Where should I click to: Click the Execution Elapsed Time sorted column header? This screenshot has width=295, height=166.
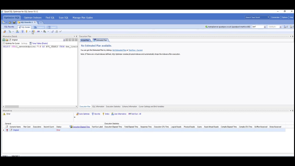click(x=81, y=127)
